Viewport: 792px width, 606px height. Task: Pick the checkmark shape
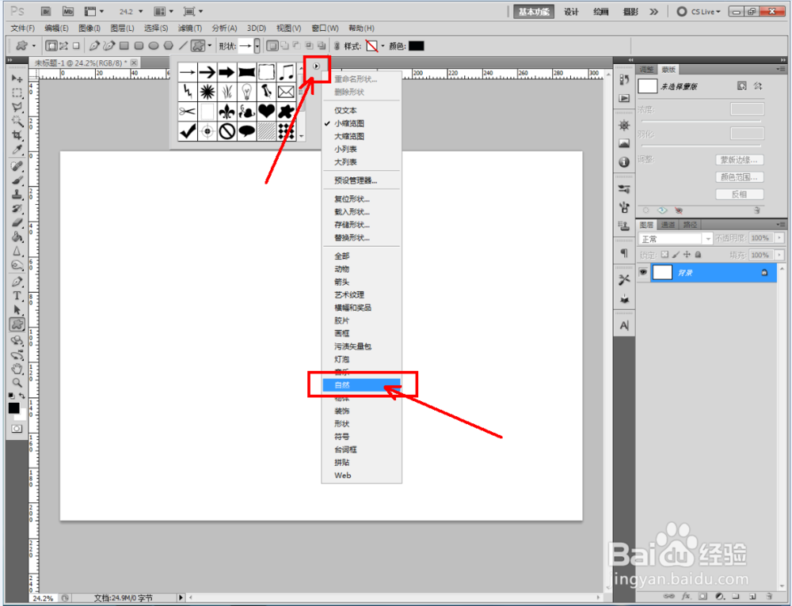click(x=188, y=131)
